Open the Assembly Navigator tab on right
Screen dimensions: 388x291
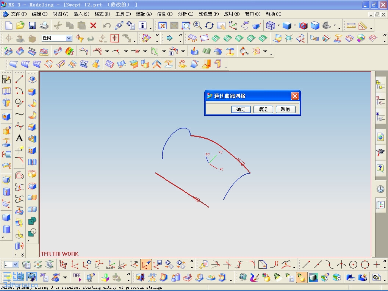tap(380, 85)
